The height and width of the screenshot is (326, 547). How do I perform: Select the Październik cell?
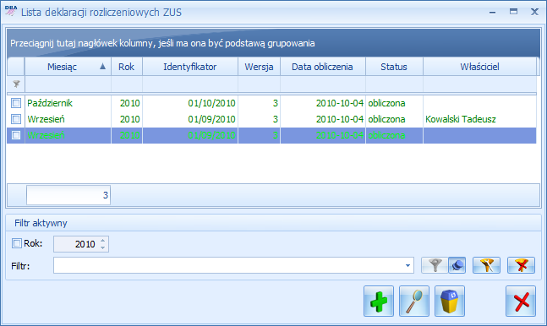point(68,103)
